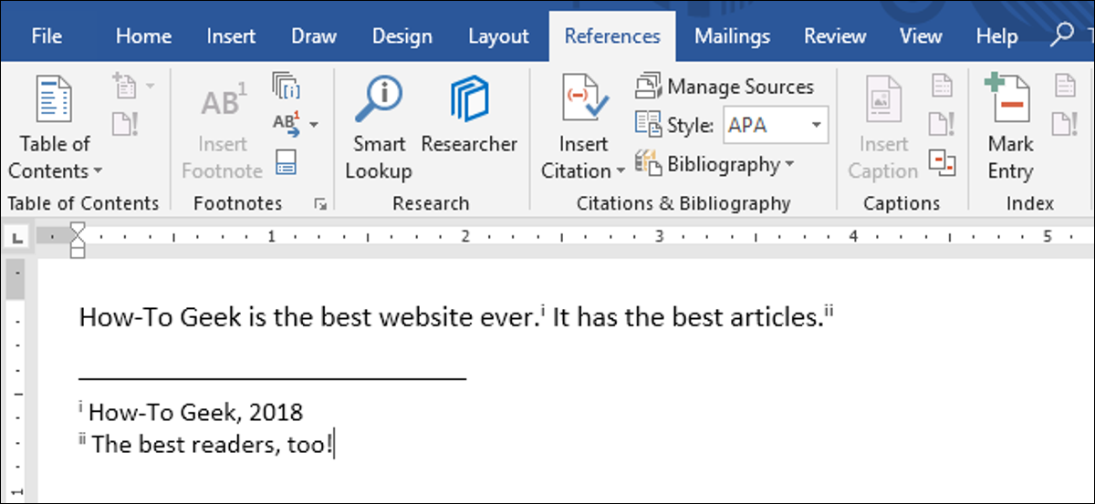Click the Show Notes icon
1095x504 pixels.
coord(287,161)
